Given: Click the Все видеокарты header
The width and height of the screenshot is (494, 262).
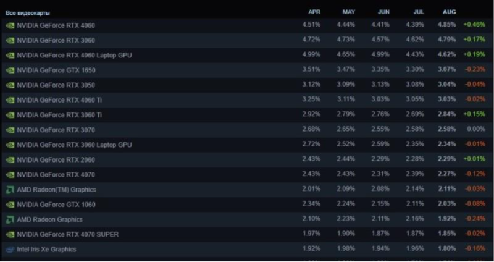Looking at the screenshot, I should tap(28, 12).
